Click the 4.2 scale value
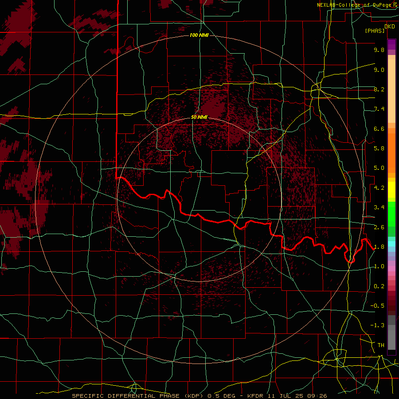 (x=379, y=188)
